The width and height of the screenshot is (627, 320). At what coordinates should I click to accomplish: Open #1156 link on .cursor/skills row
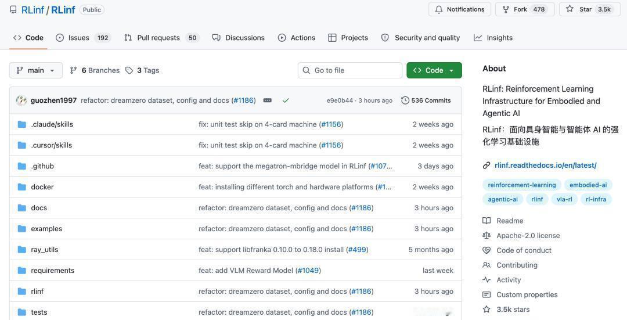(331, 145)
